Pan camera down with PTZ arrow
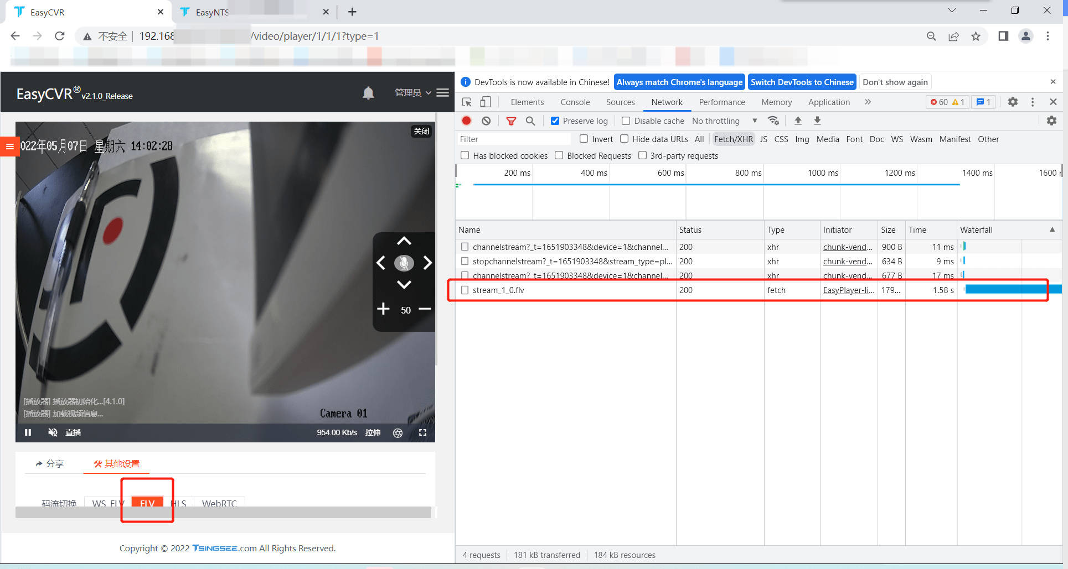The image size is (1068, 569). 404,284
